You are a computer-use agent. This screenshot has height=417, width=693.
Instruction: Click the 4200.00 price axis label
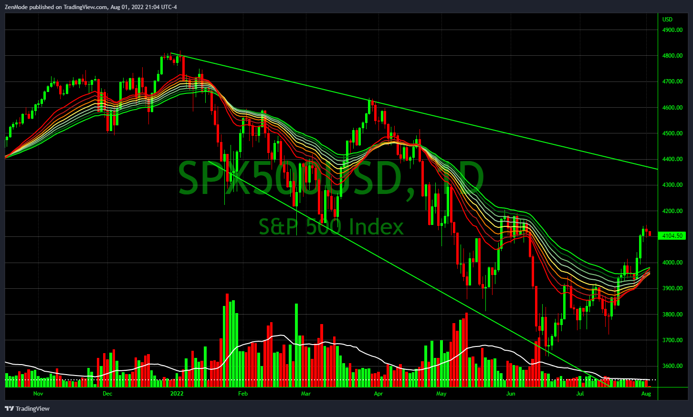point(672,211)
